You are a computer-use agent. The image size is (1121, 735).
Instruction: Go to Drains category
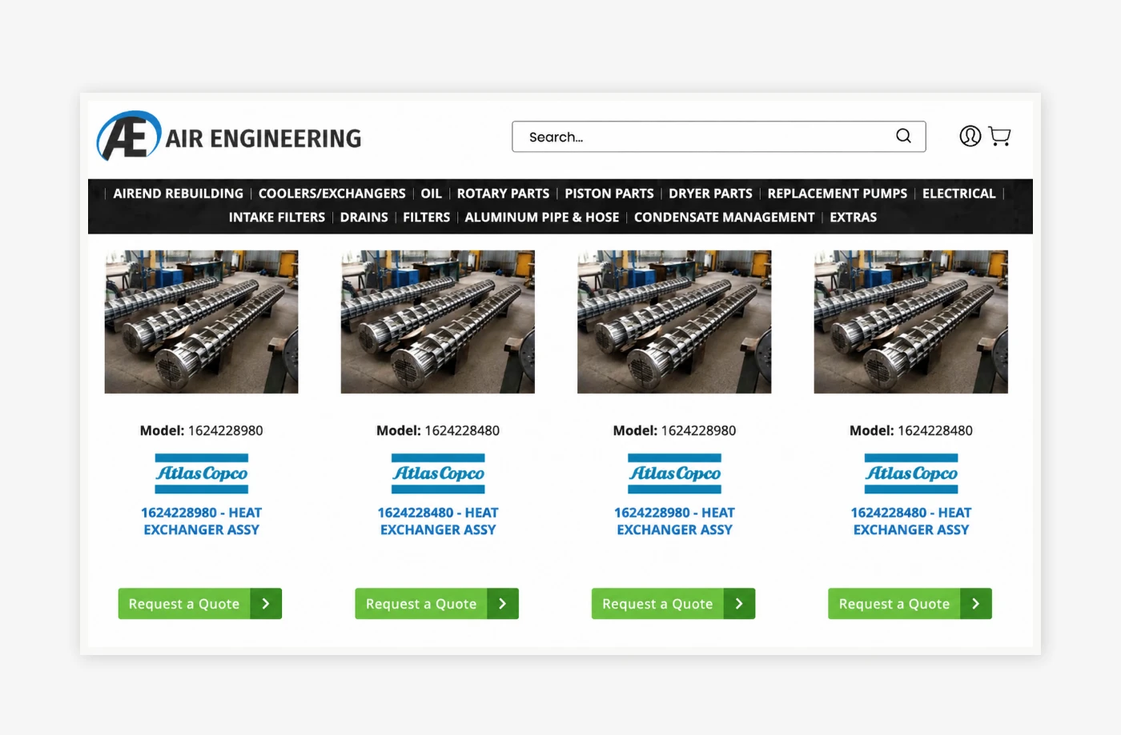364,218
